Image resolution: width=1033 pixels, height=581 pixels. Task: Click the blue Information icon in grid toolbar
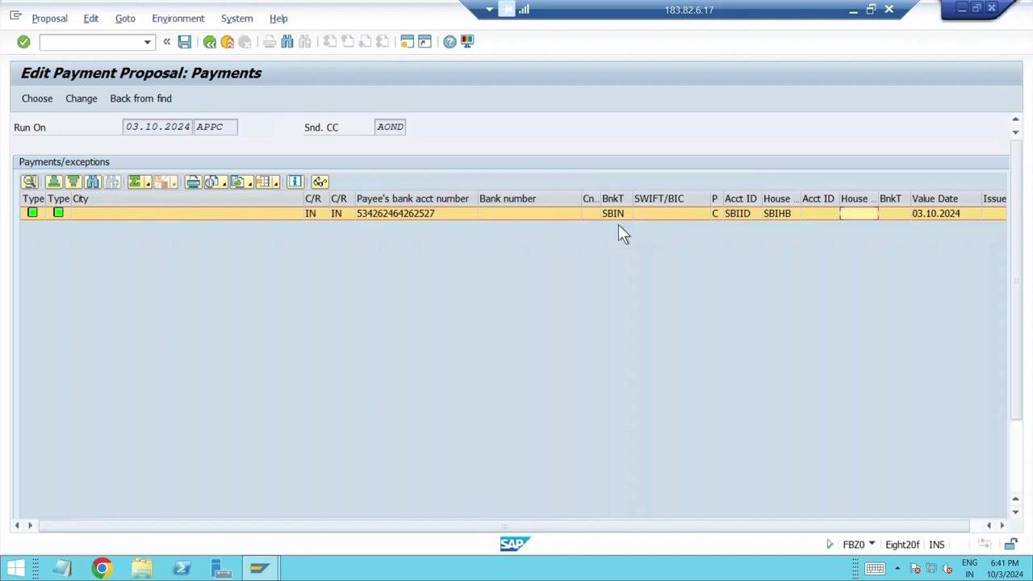295,182
